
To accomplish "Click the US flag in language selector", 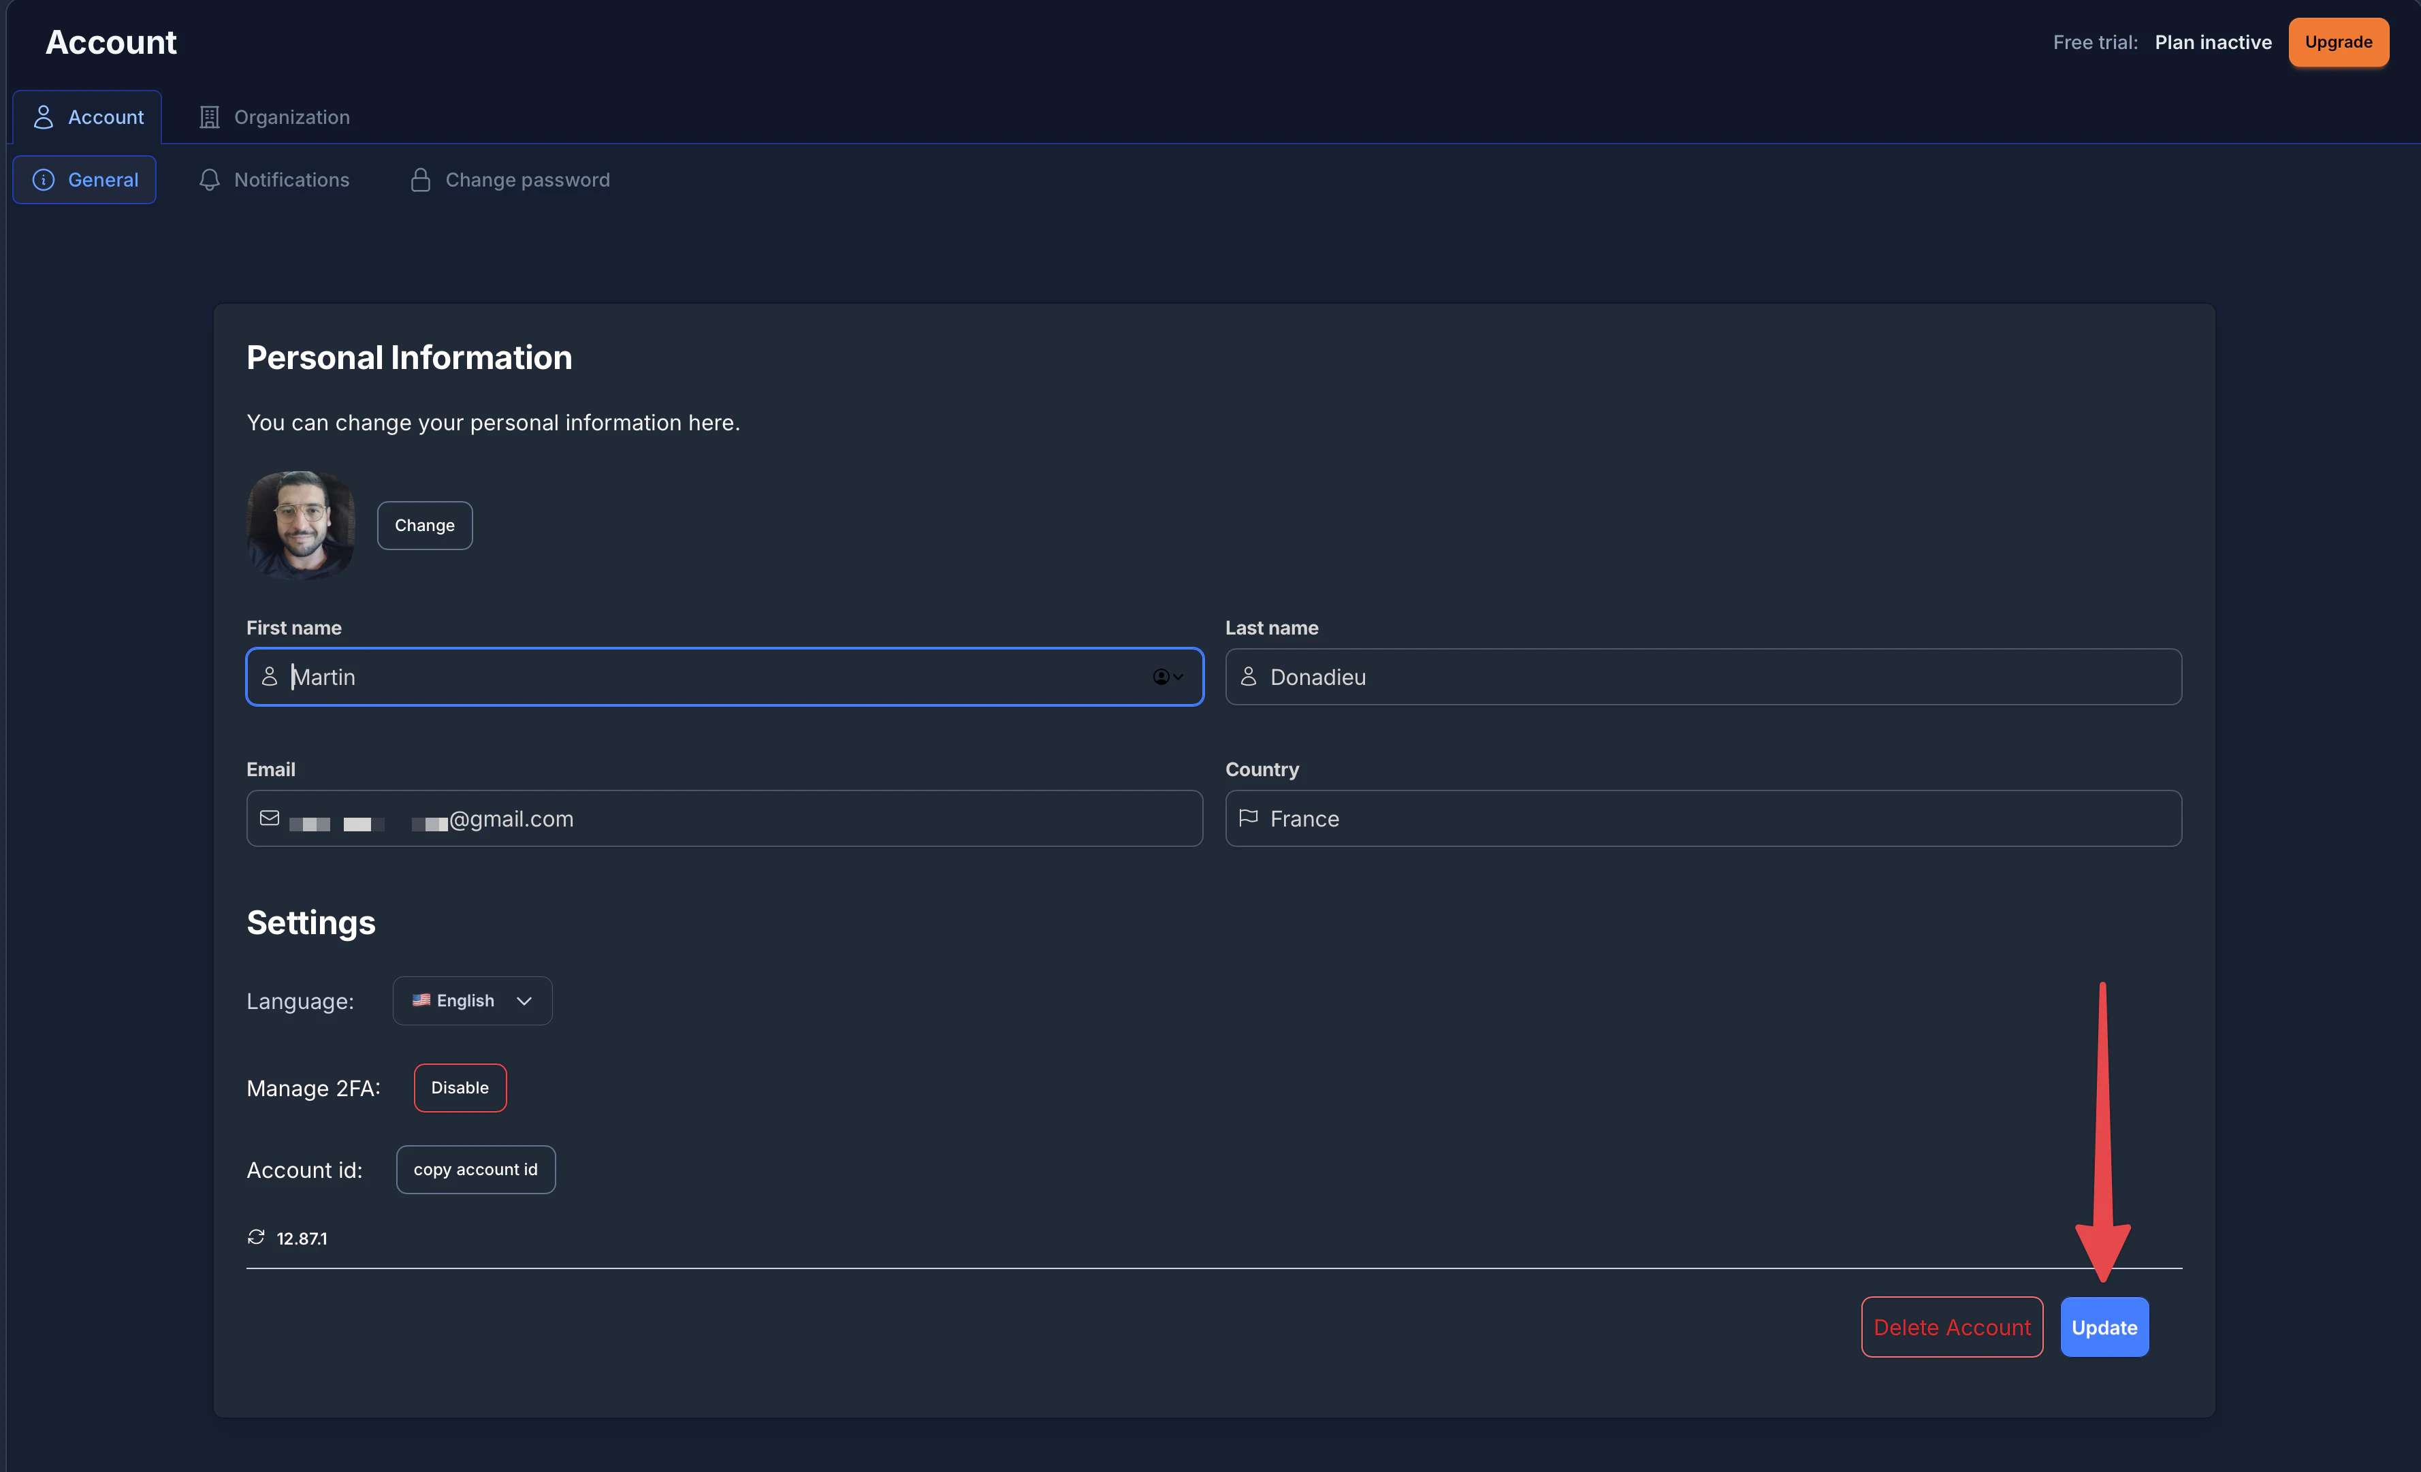I will tap(421, 999).
